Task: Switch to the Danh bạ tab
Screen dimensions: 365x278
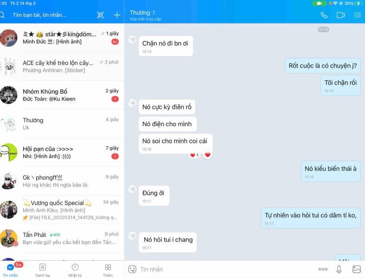Action: coord(43,270)
